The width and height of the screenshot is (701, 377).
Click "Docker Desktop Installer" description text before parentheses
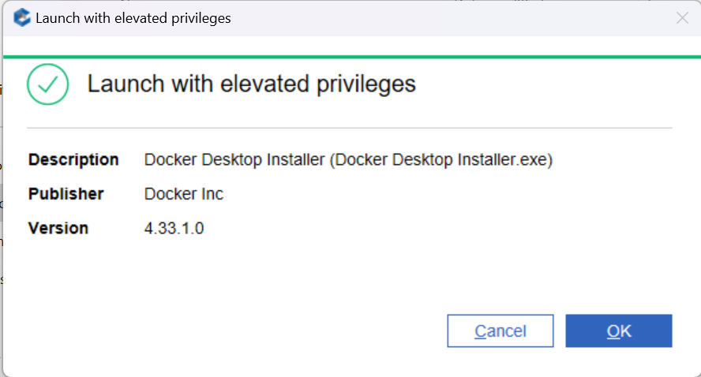tap(234, 160)
